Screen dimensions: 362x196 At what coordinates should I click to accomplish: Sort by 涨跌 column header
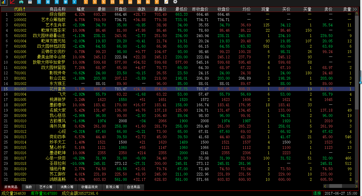coord(141,9)
